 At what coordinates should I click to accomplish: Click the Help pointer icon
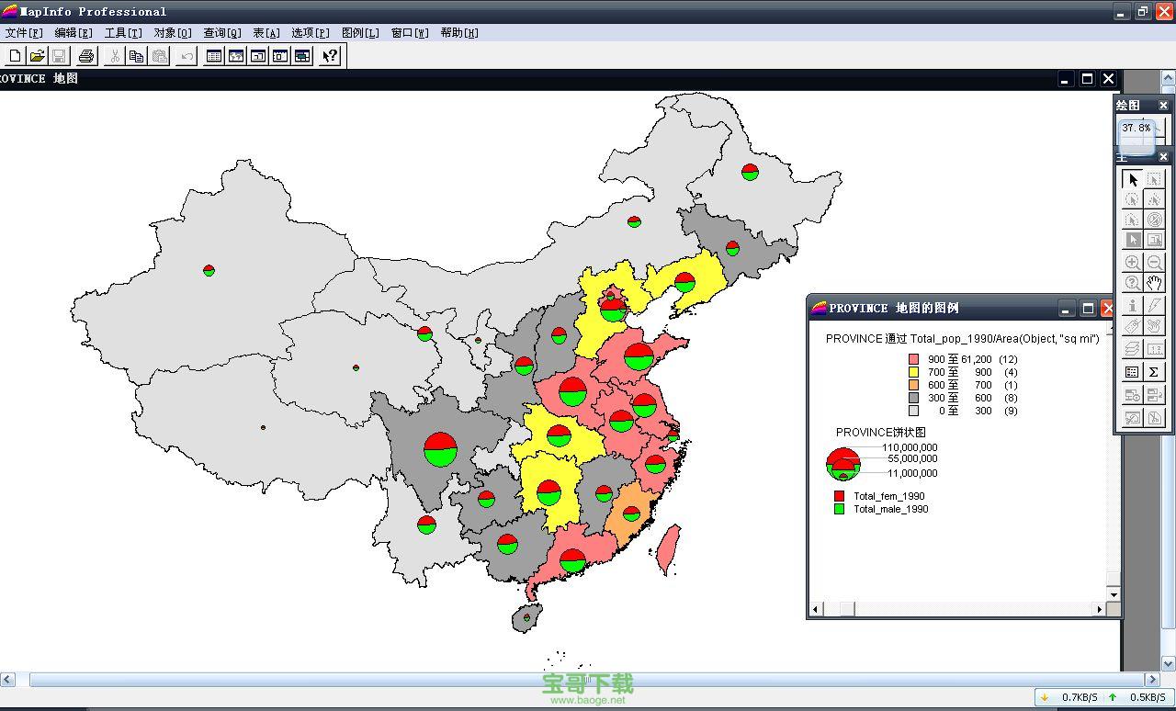point(329,55)
